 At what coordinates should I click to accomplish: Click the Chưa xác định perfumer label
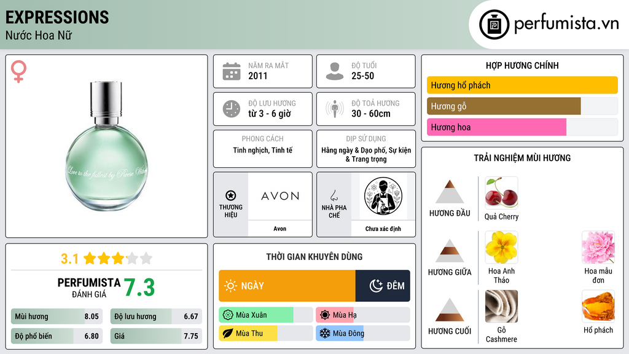coord(383,229)
